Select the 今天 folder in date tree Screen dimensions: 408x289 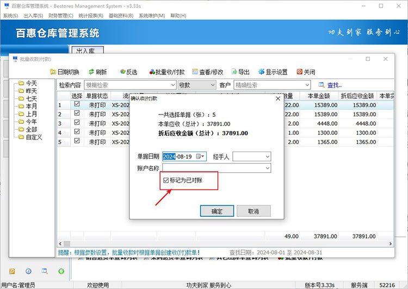28,83
